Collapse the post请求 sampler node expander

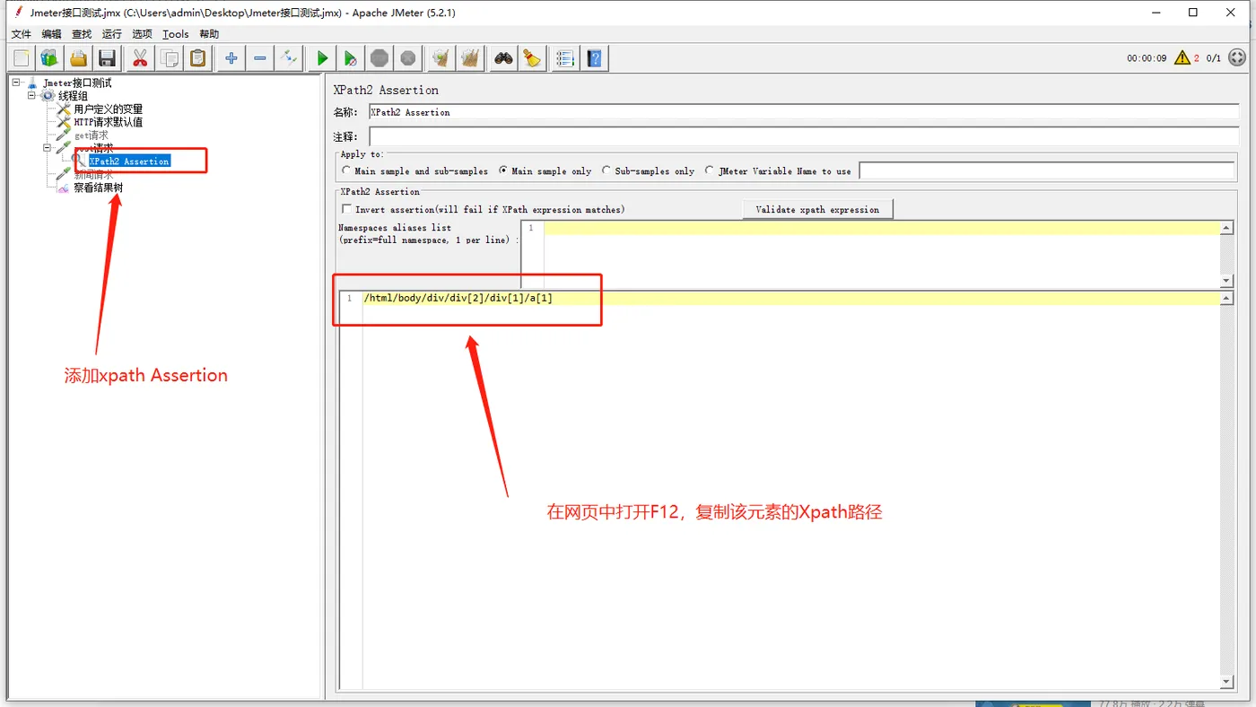(x=48, y=148)
